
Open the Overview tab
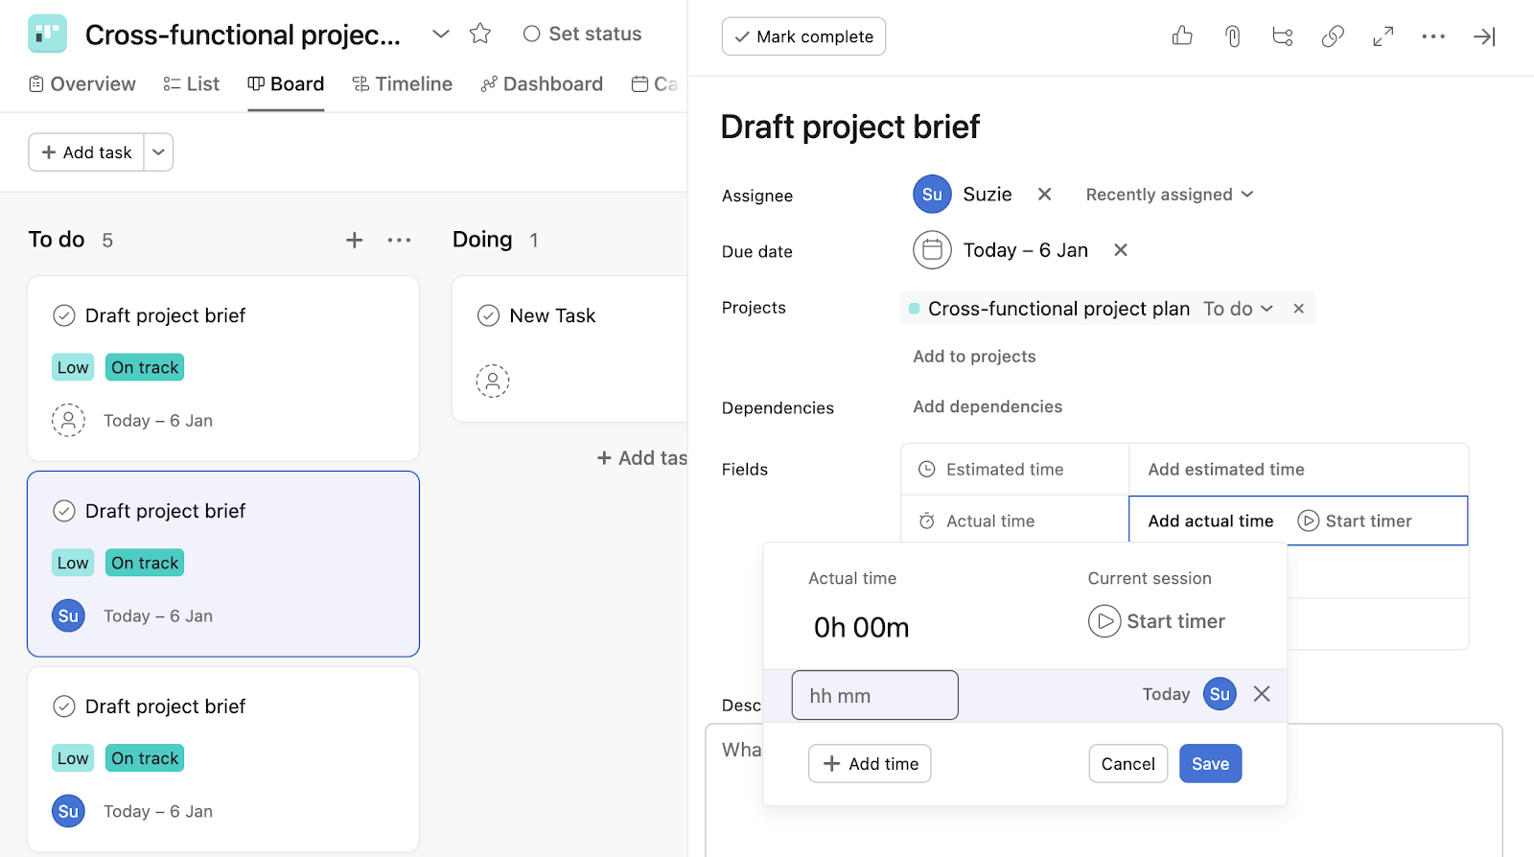click(x=82, y=84)
